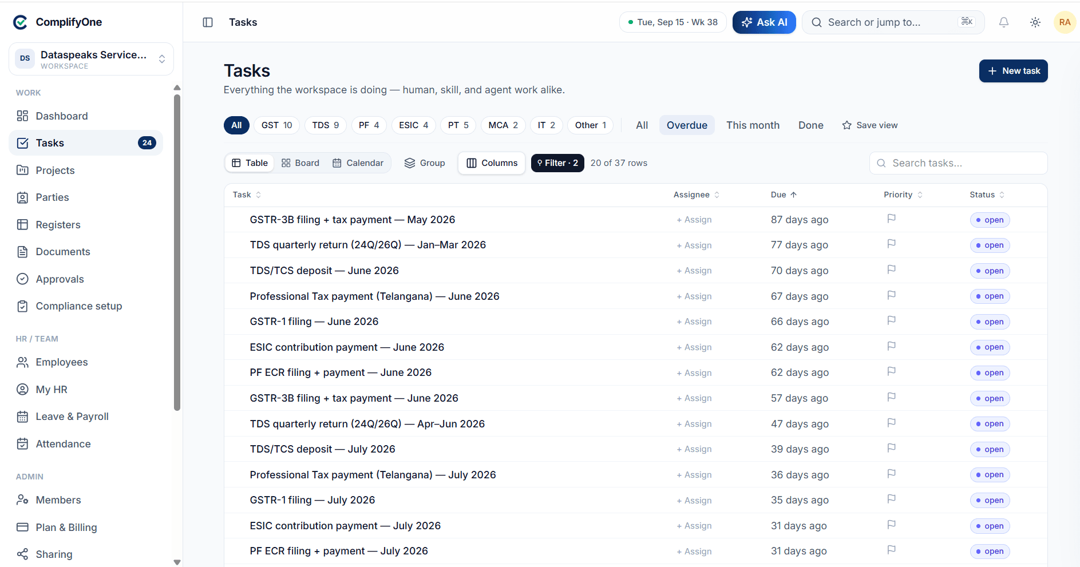
Task: Open Plan & Billing in the sidebar
Action: [x=86, y=528]
